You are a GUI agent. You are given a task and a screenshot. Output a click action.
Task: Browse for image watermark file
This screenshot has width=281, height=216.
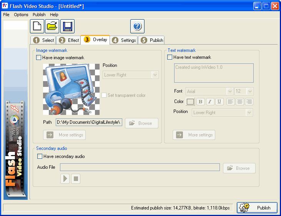(x=141, y=123)
